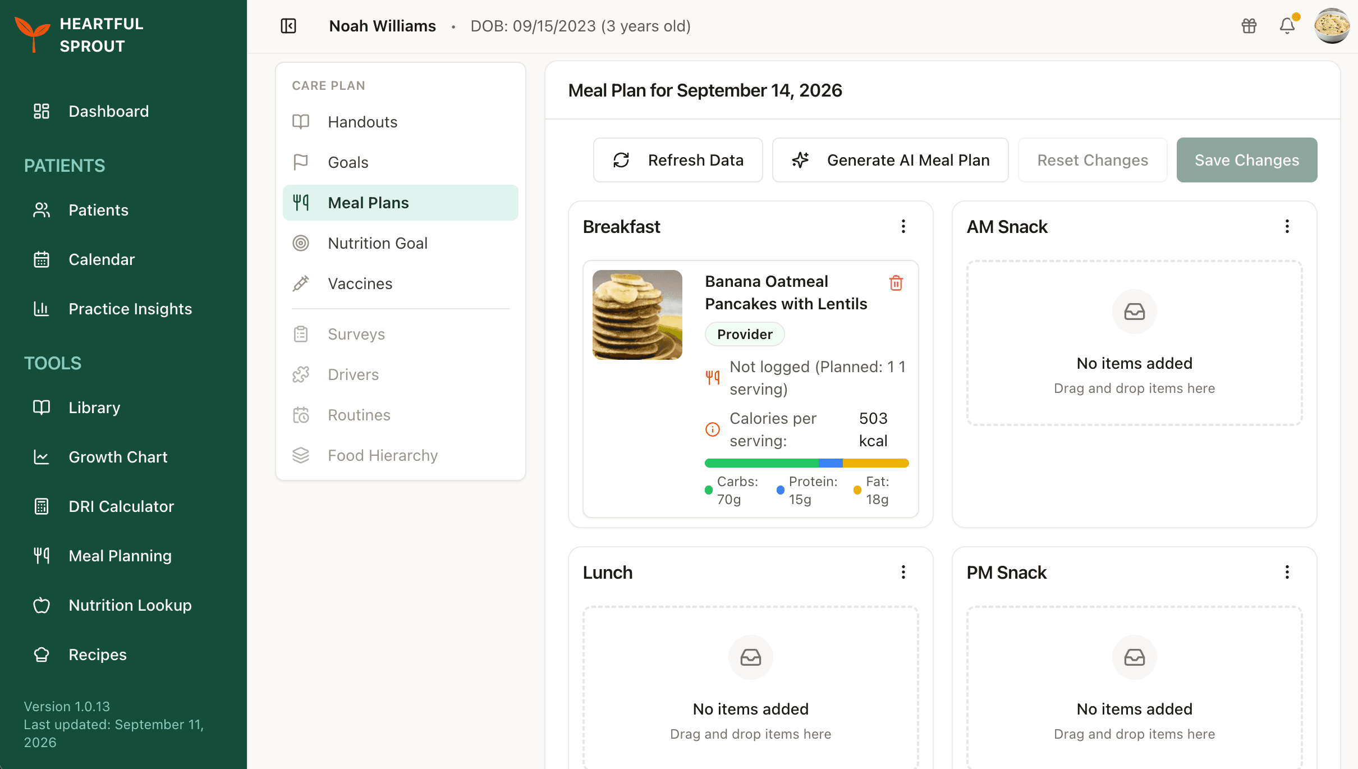Open Surveys section

pyautogui.click(x=401, y=334)
